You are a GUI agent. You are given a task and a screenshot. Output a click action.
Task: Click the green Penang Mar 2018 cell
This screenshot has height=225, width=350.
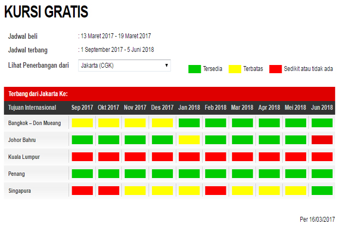[242, 174]
